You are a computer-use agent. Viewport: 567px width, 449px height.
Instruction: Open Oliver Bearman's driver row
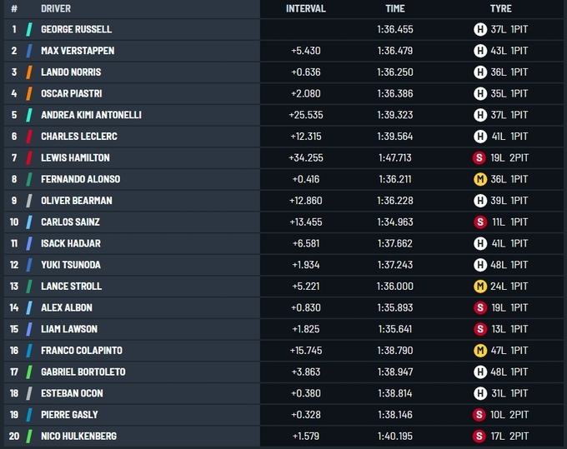(76, 201)
